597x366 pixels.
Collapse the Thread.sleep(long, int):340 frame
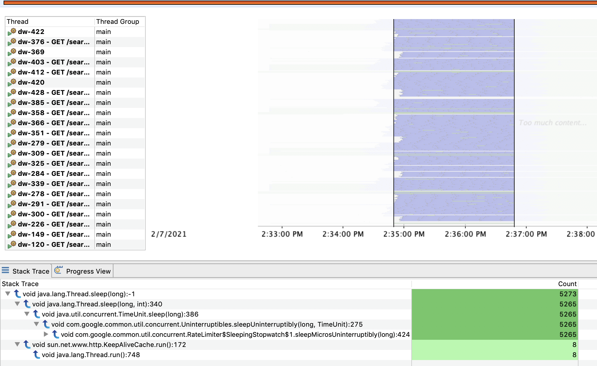17,304
